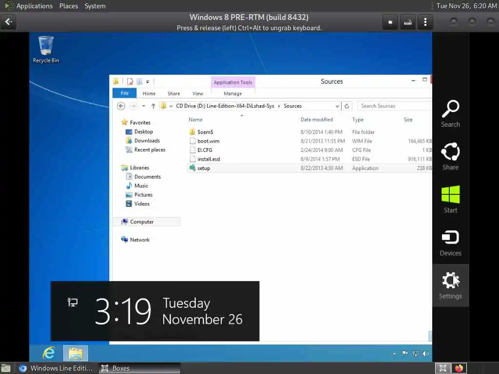Click Boxes keyboard shortcuts button
This screenshot has height=374, width=499.
[408, 22]
